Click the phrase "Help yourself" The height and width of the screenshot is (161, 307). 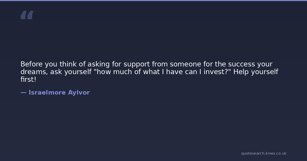[x=256, y=72]
